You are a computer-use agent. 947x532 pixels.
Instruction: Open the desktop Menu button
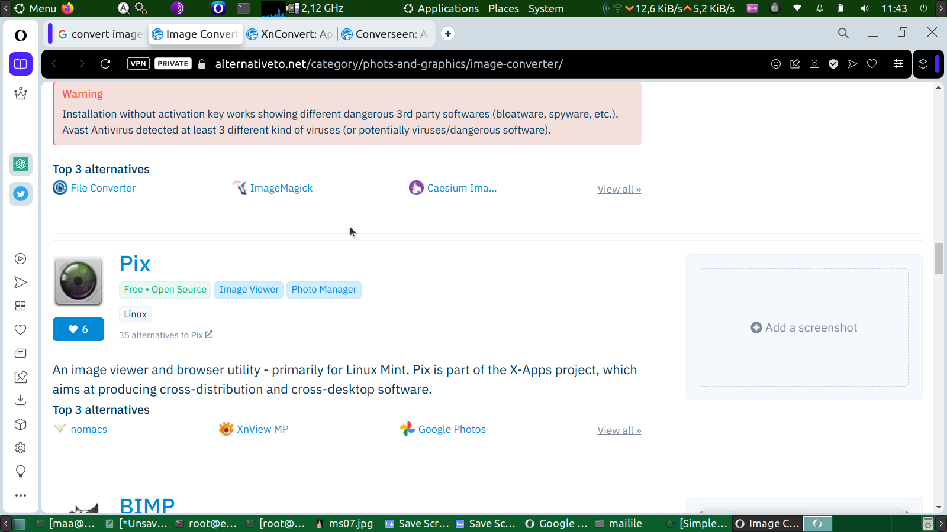36,8
